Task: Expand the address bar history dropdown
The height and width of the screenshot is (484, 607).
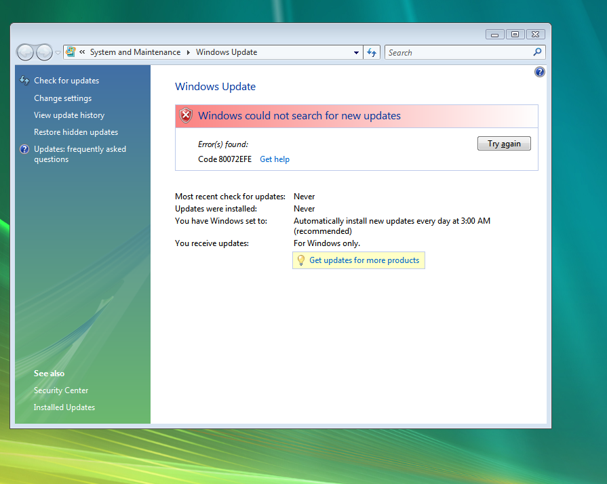Action: [x=357, y=52]
